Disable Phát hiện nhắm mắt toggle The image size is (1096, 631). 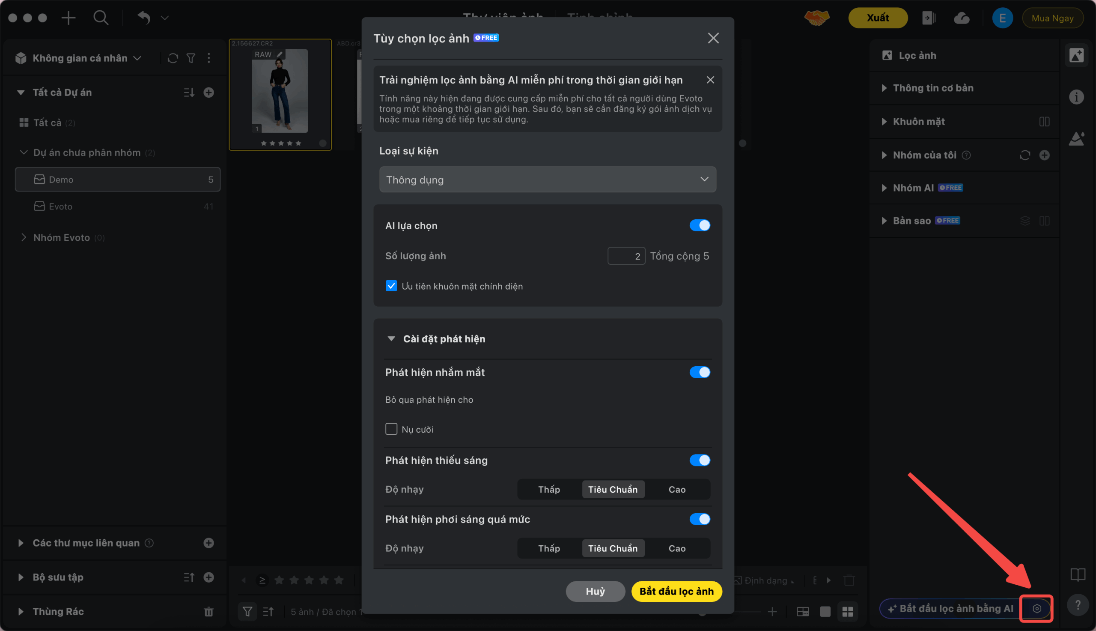(700, 372)
